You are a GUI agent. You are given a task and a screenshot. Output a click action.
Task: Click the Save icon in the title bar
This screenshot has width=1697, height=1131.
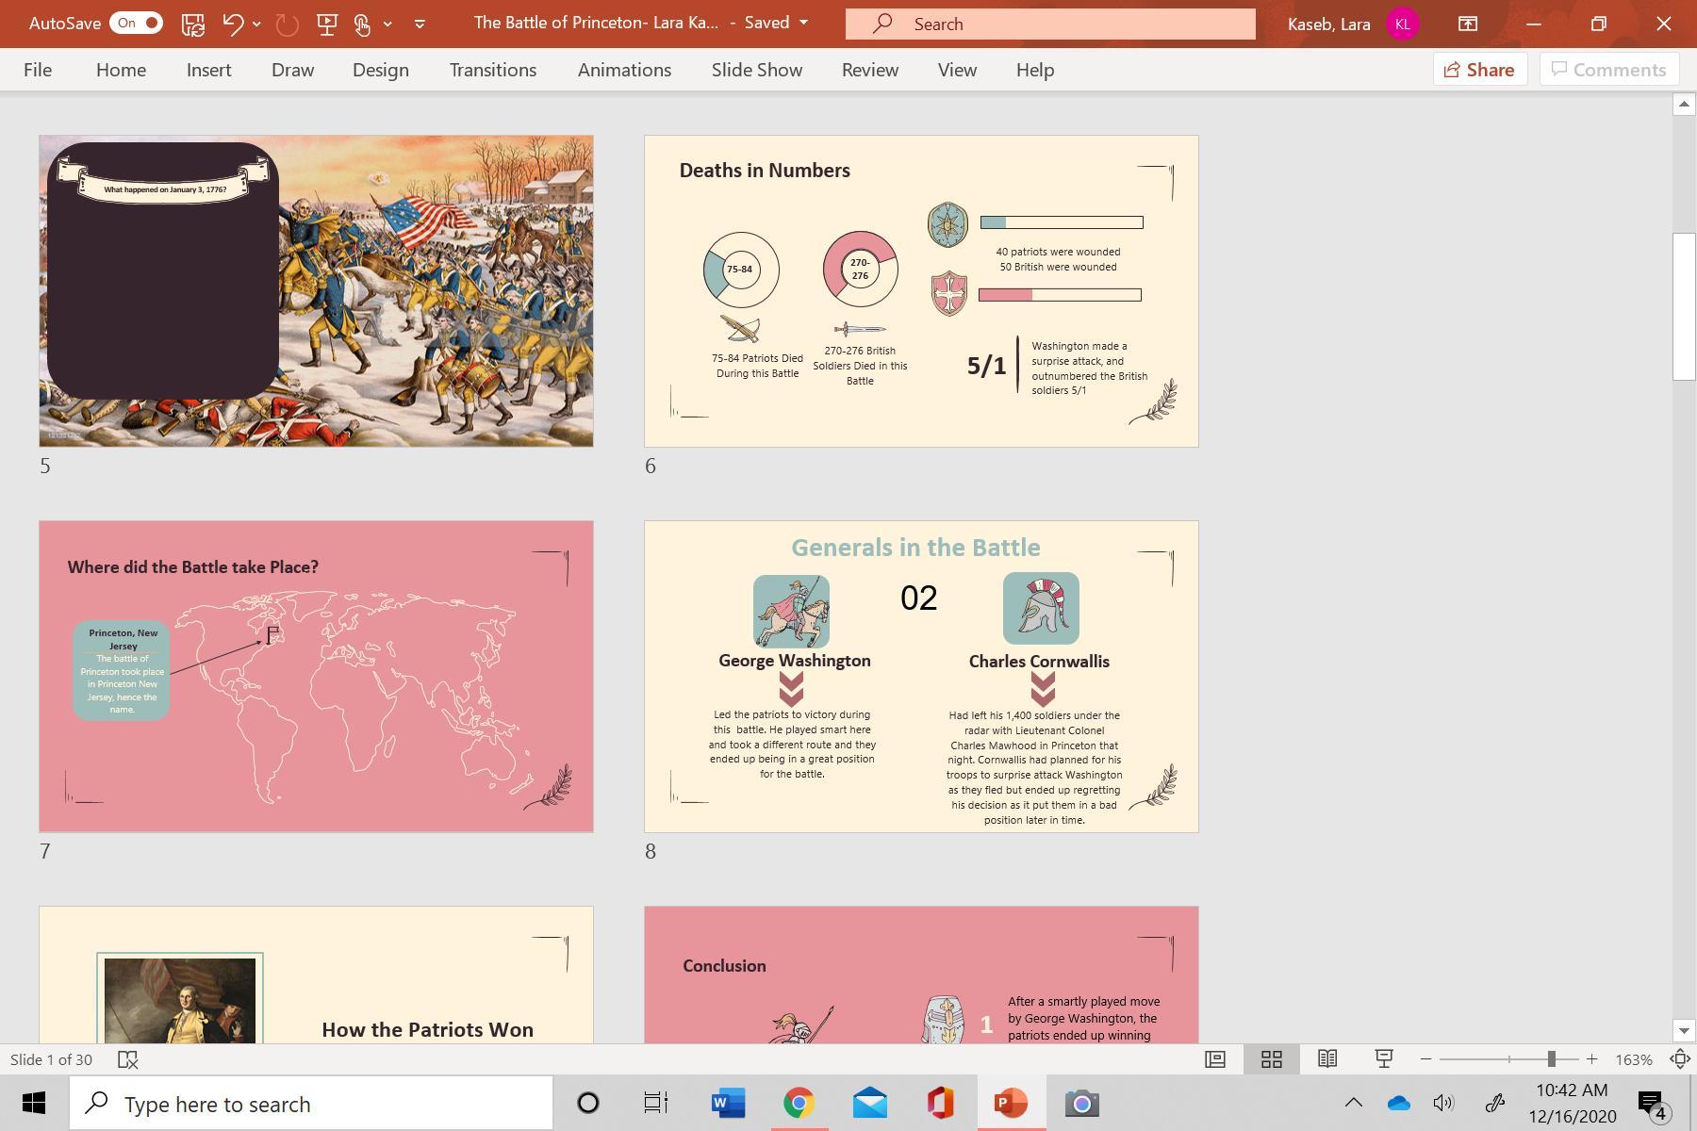click(193, 24)
